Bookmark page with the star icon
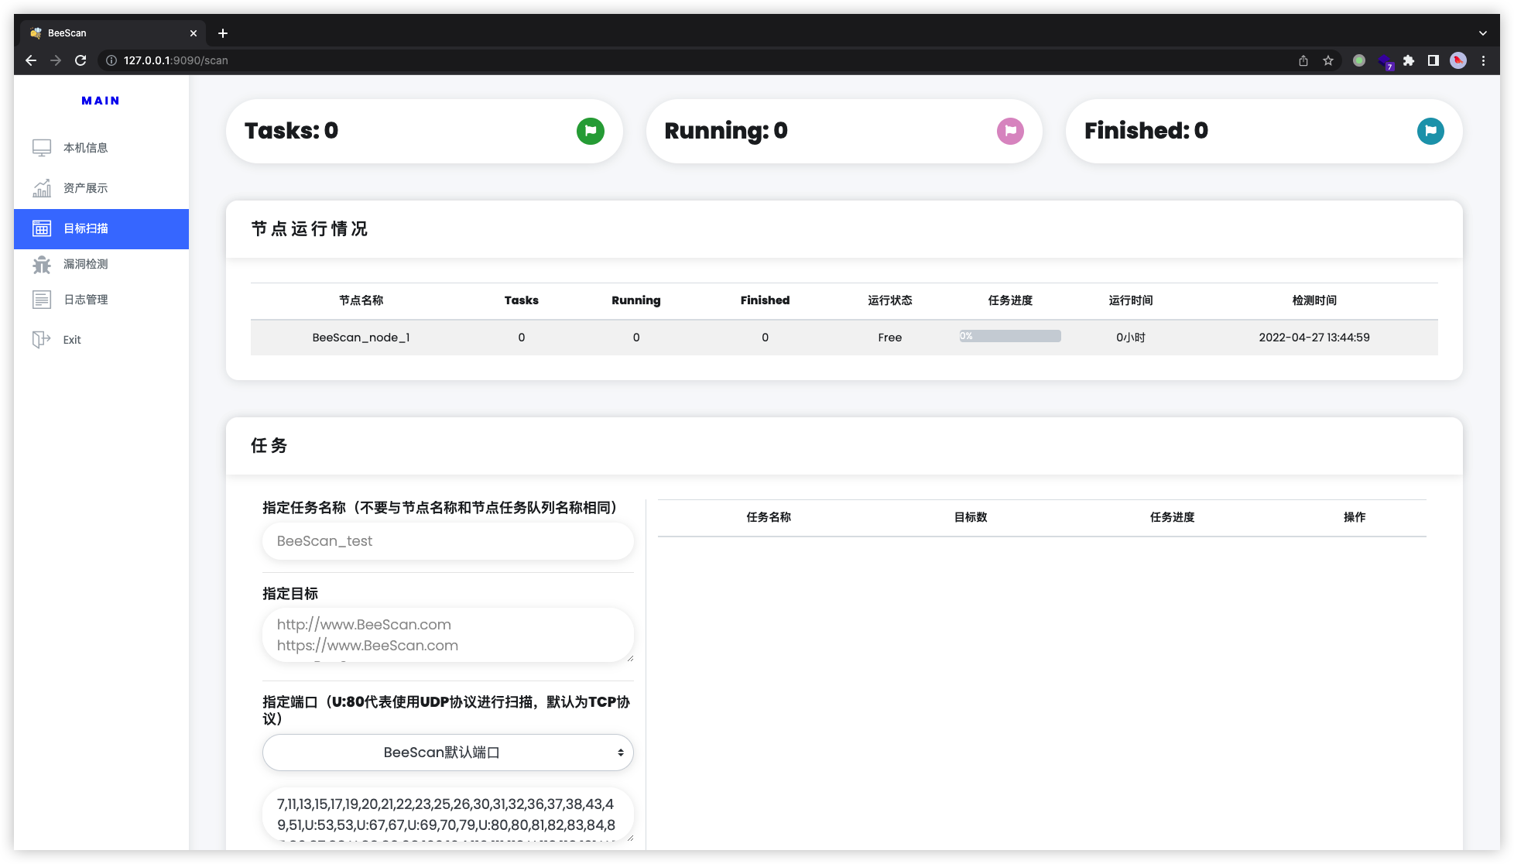The image size is (1514, 864). click(x=1328, y=60)
